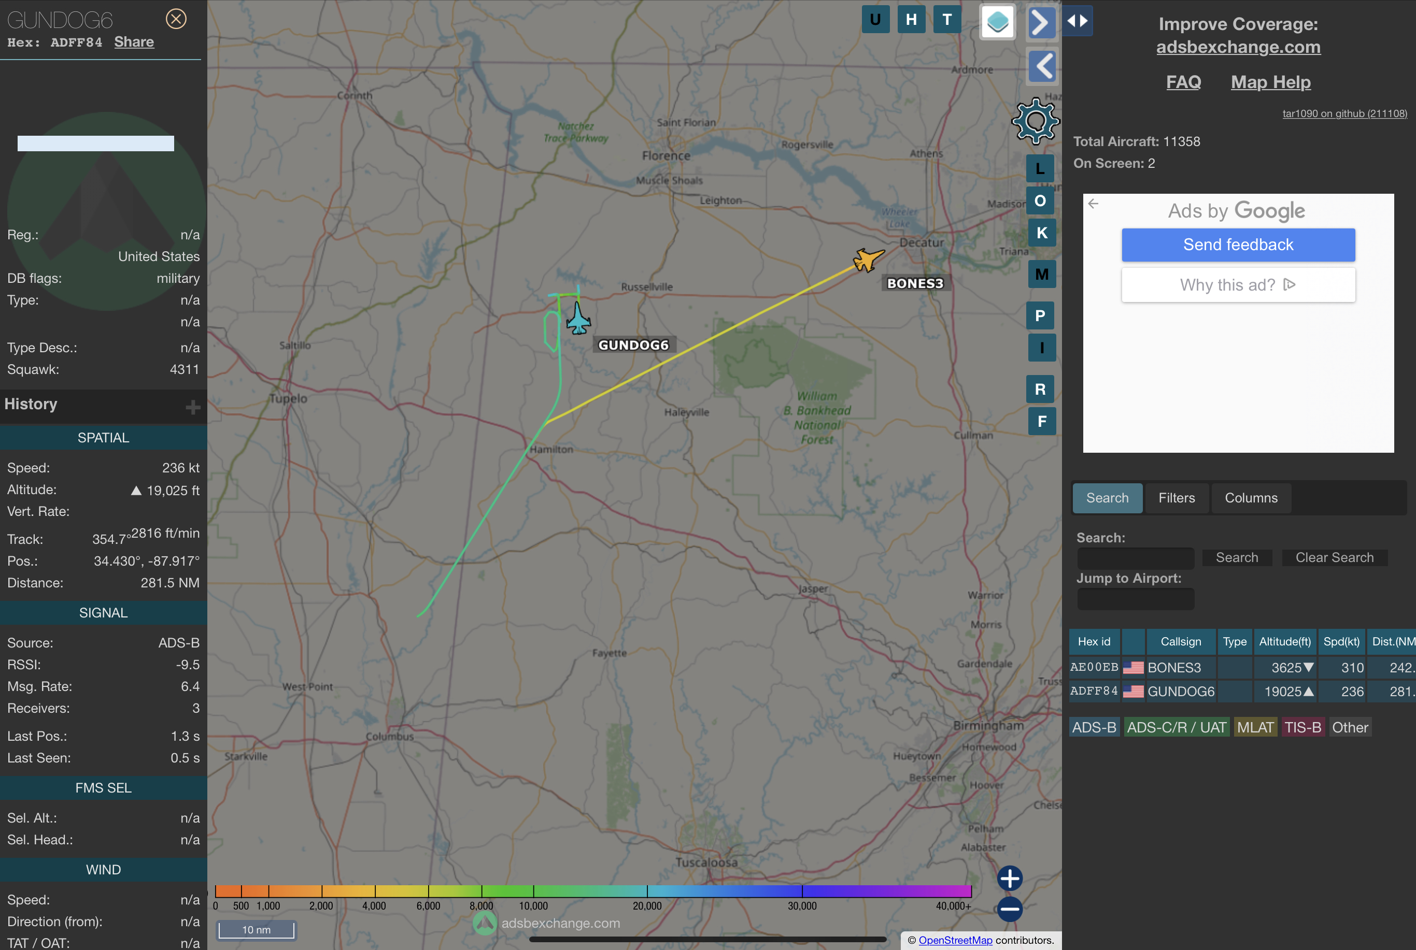Sort table by Type column header
1416x950 pixels.
[1235, 642]
